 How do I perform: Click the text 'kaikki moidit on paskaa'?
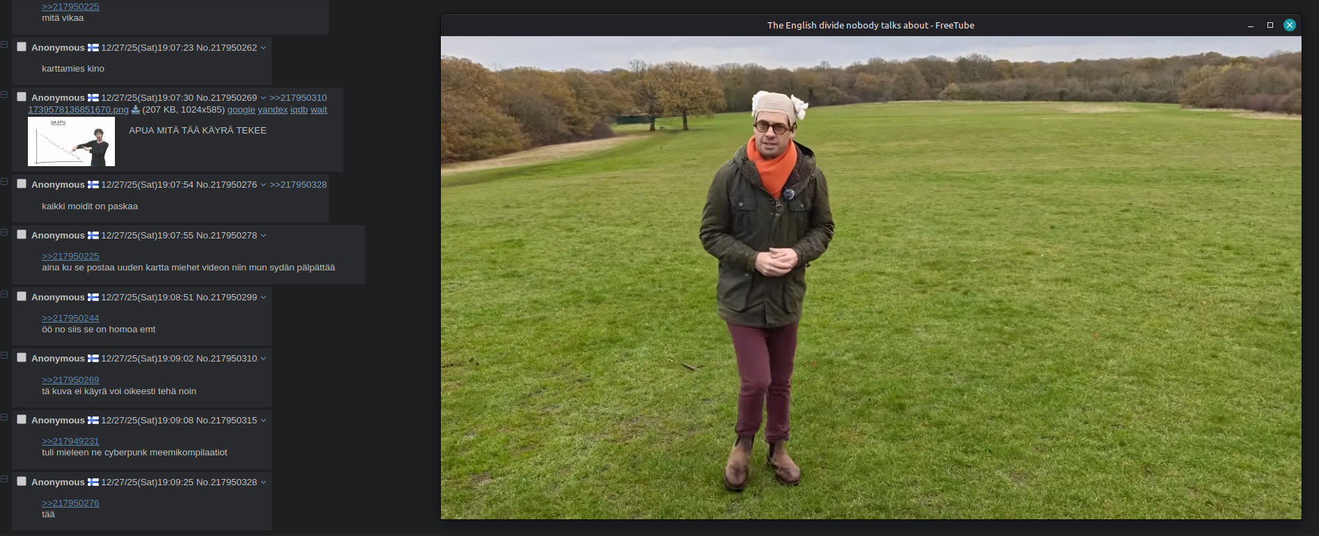click(90, 206)
